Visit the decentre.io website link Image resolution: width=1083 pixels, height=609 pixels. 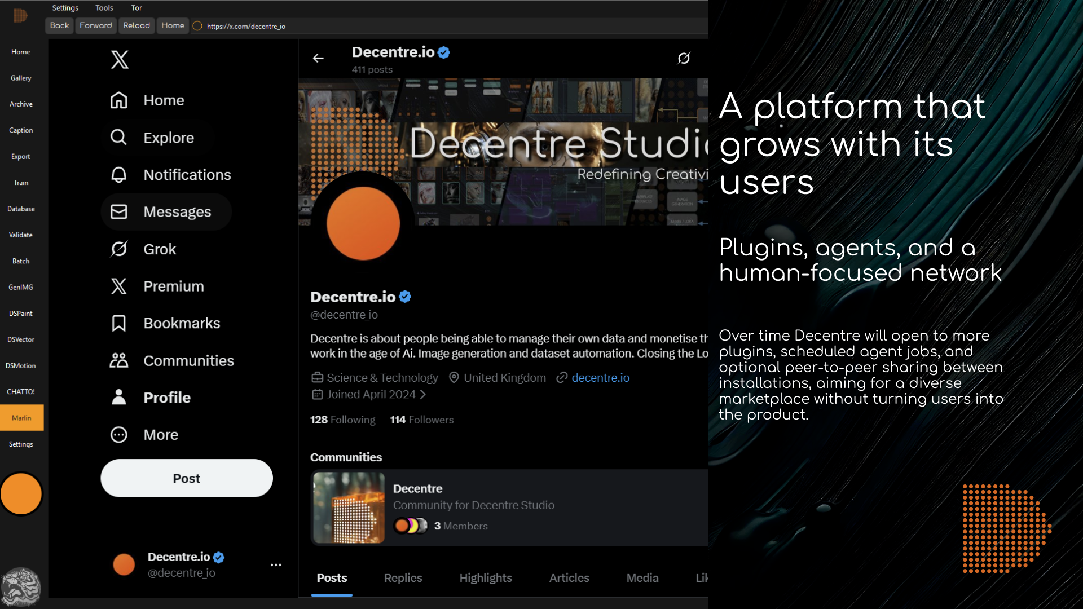click(600, 377)
